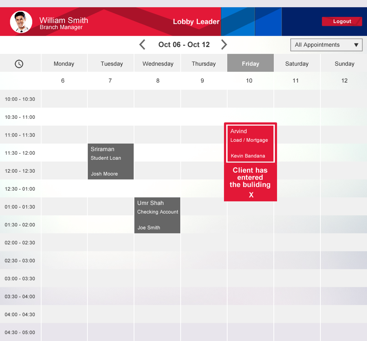Image resolution: width=367 pixels, height=341 pixels.
Task: Open Umr Shah's Checking Account appointment
Action: pos(157,215)
